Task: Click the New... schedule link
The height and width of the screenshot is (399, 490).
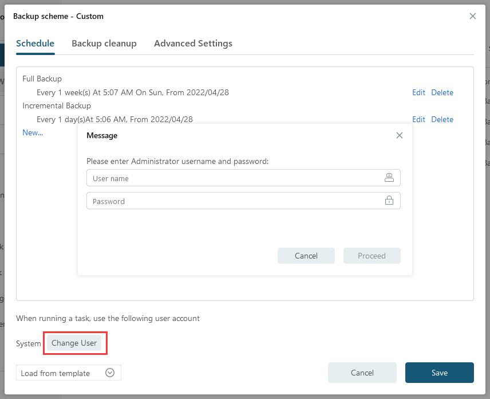Action: 33,132
